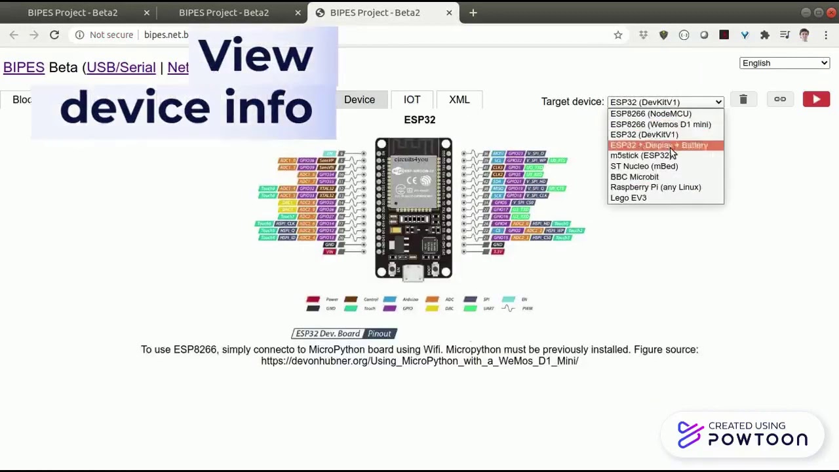
Task: Select BBC Microbit option
Action: 665,176
